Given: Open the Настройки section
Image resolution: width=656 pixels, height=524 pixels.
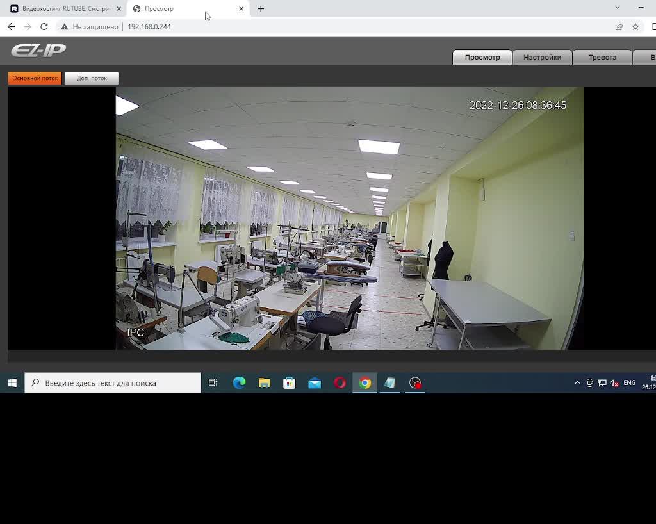Looking at the screenshot, I should (x=542, y=57).
